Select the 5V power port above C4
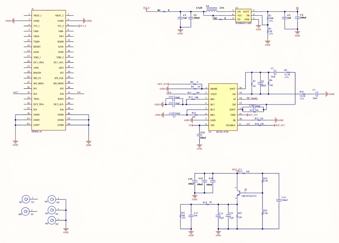Viewport: 339px width, 243px height. click(x=297, y=8)
